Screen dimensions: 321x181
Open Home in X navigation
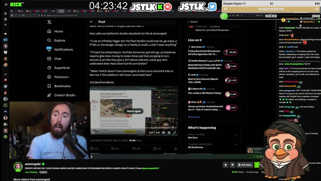tap(55, 31)
